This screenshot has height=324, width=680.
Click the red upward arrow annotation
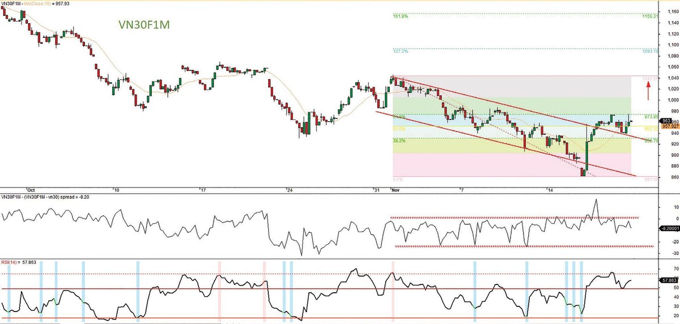tap(649, 90)
